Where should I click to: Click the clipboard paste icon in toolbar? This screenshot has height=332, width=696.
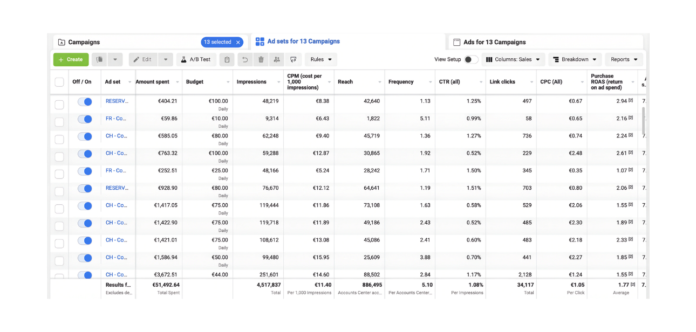click(227, 59)
